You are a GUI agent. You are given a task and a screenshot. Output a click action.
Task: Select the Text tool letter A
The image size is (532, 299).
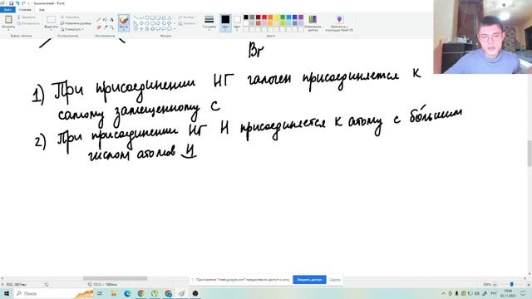click(111, 20)
